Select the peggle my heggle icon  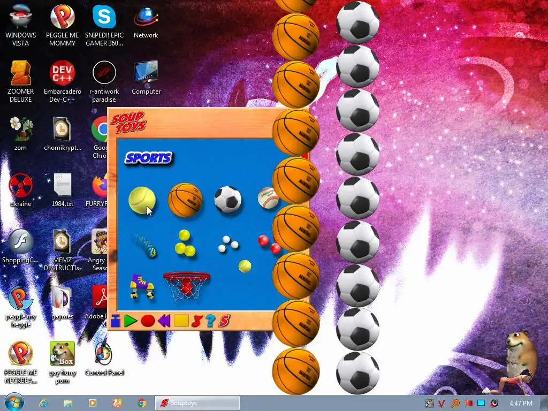[21, 307]
